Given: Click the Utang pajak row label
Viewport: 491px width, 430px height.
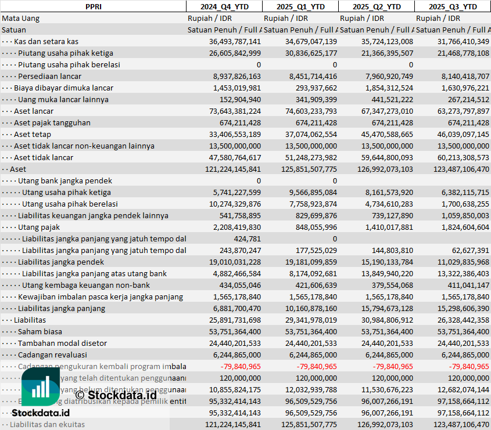Looking at the screenshot, I should point(39,227).
